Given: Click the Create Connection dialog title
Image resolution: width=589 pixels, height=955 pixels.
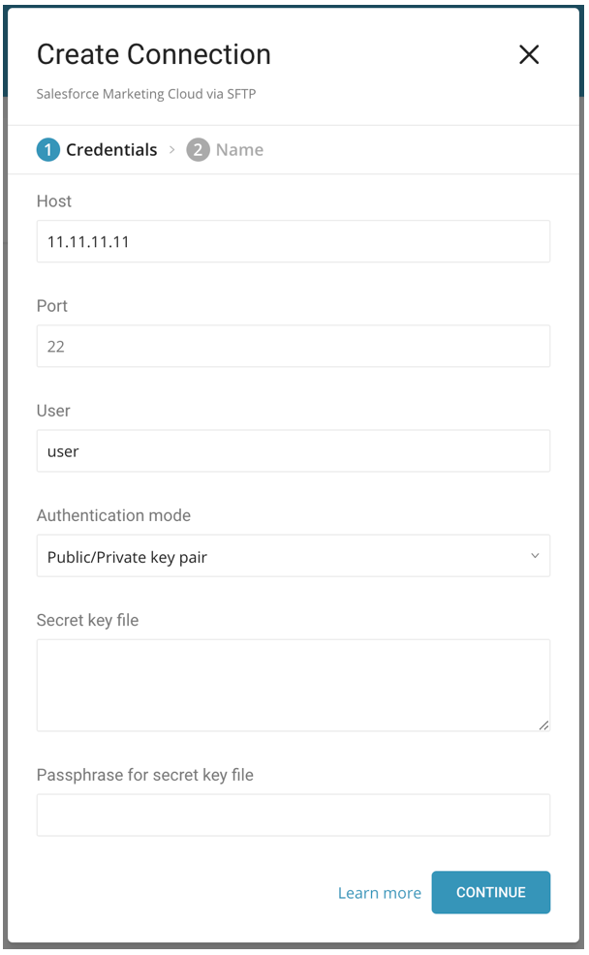Looking at the screenshot, I should tap(153, 55).
